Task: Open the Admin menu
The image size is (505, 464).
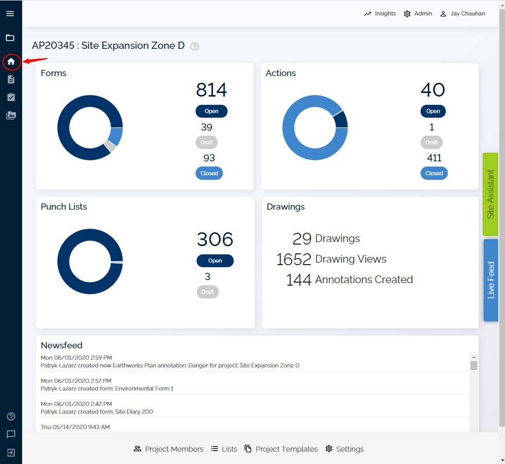Action: coord(418,14)
